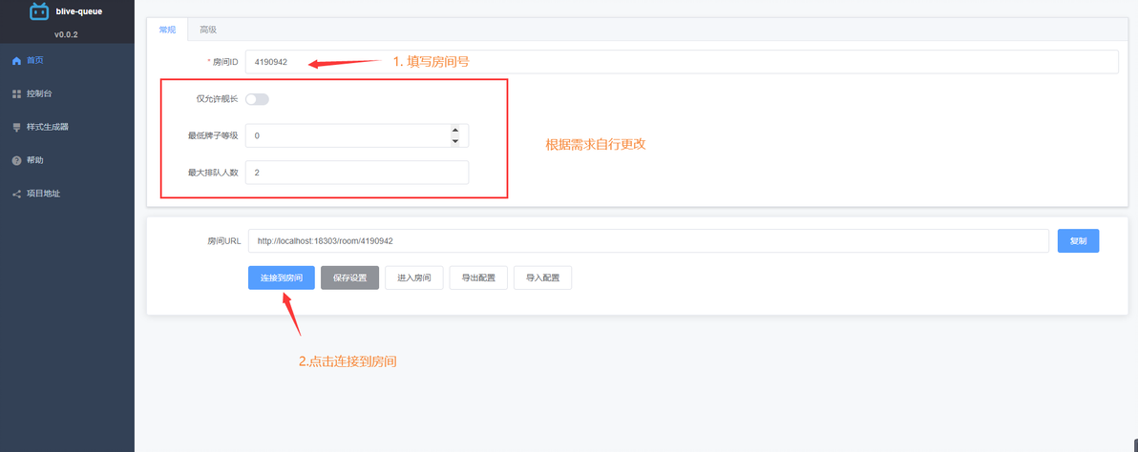Copy the room URL with 复制
This screenshot has width=1138, height=452.
click(1079, 241)
